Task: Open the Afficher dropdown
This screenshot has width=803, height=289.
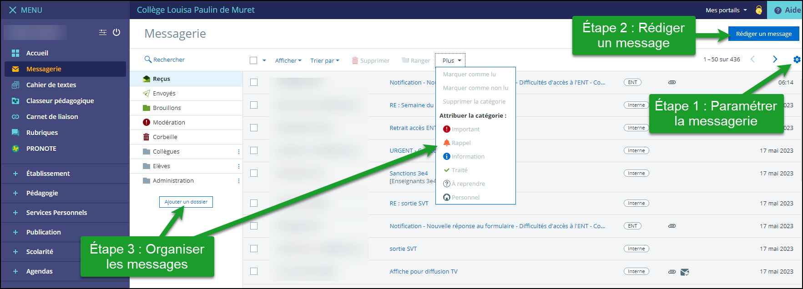Action: coord(288,60)
